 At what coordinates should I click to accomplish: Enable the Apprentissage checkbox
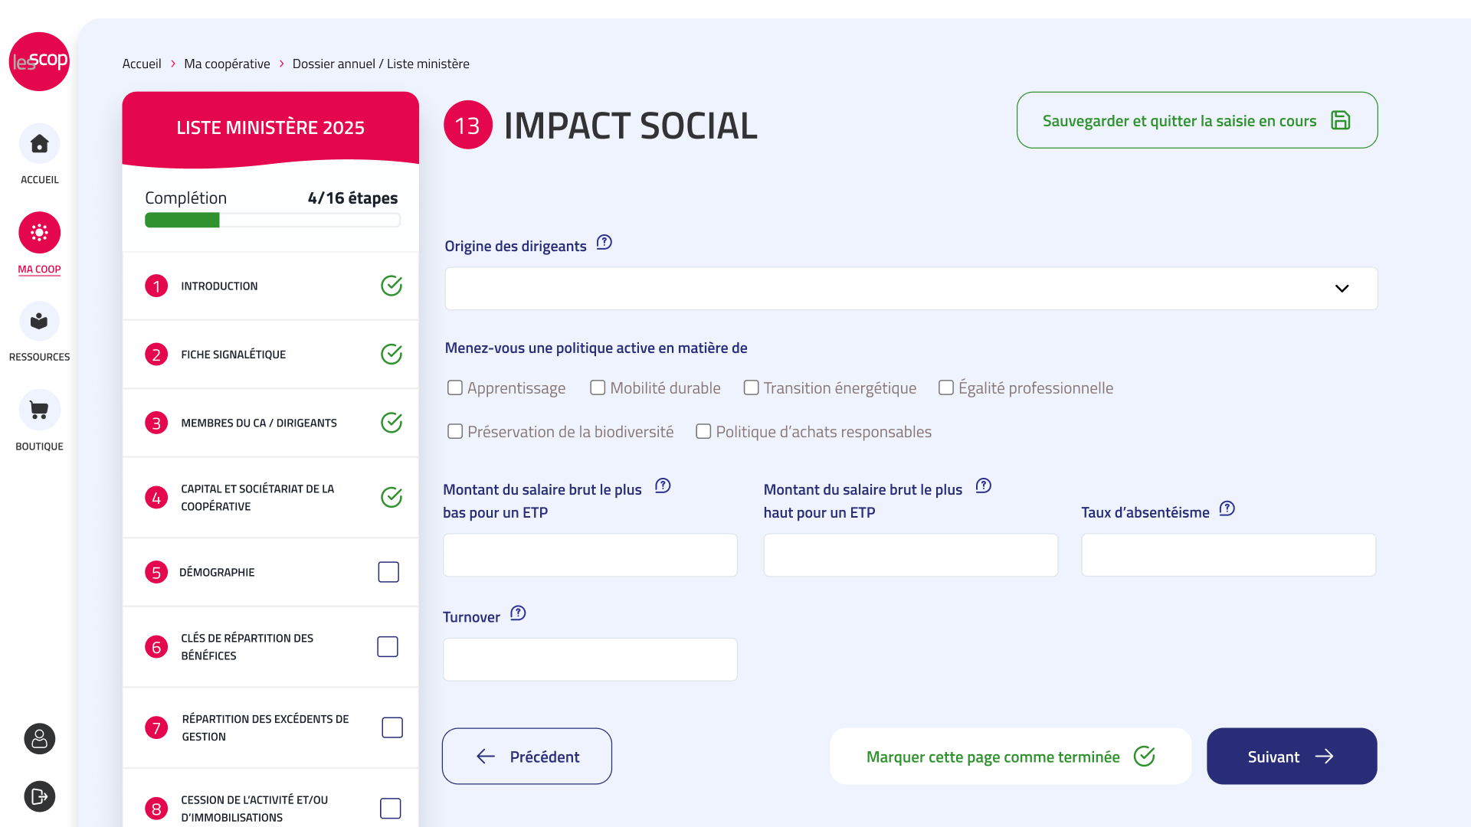point(455,388)
